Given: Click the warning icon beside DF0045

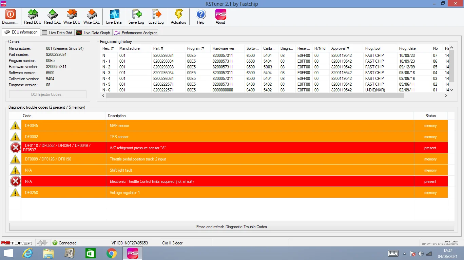Looking at the screenshot, I should [x=15, y=126].
